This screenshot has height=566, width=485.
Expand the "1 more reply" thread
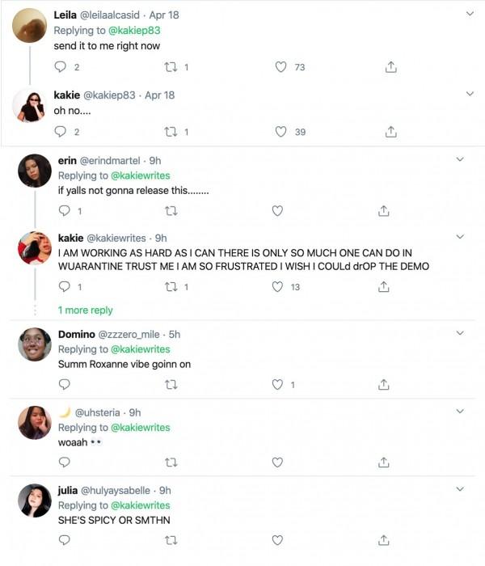(85, 310)
